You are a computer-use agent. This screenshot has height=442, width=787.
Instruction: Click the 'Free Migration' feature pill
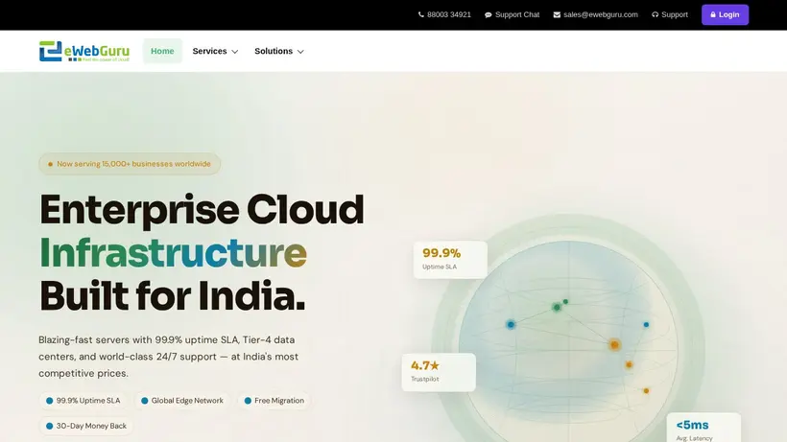[274, 401]
